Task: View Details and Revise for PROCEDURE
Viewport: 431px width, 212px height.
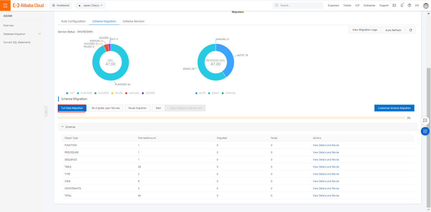Action: click(x=326, y=152)
